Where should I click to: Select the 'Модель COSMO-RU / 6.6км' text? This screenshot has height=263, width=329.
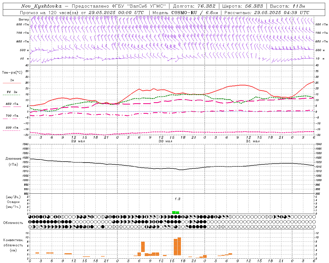[x=185, y=13]
